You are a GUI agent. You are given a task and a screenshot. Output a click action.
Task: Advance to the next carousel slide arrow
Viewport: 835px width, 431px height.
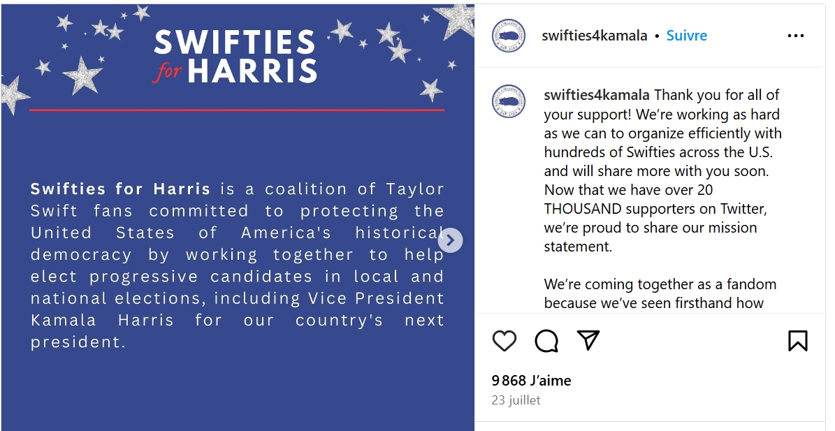pyautogui.click(x=451, y=241)
